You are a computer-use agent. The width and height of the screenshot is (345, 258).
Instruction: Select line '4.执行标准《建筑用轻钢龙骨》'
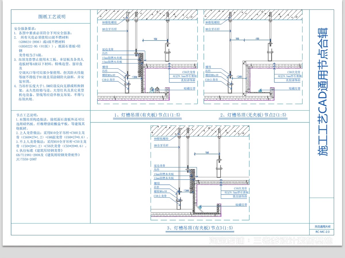(40, 150)
